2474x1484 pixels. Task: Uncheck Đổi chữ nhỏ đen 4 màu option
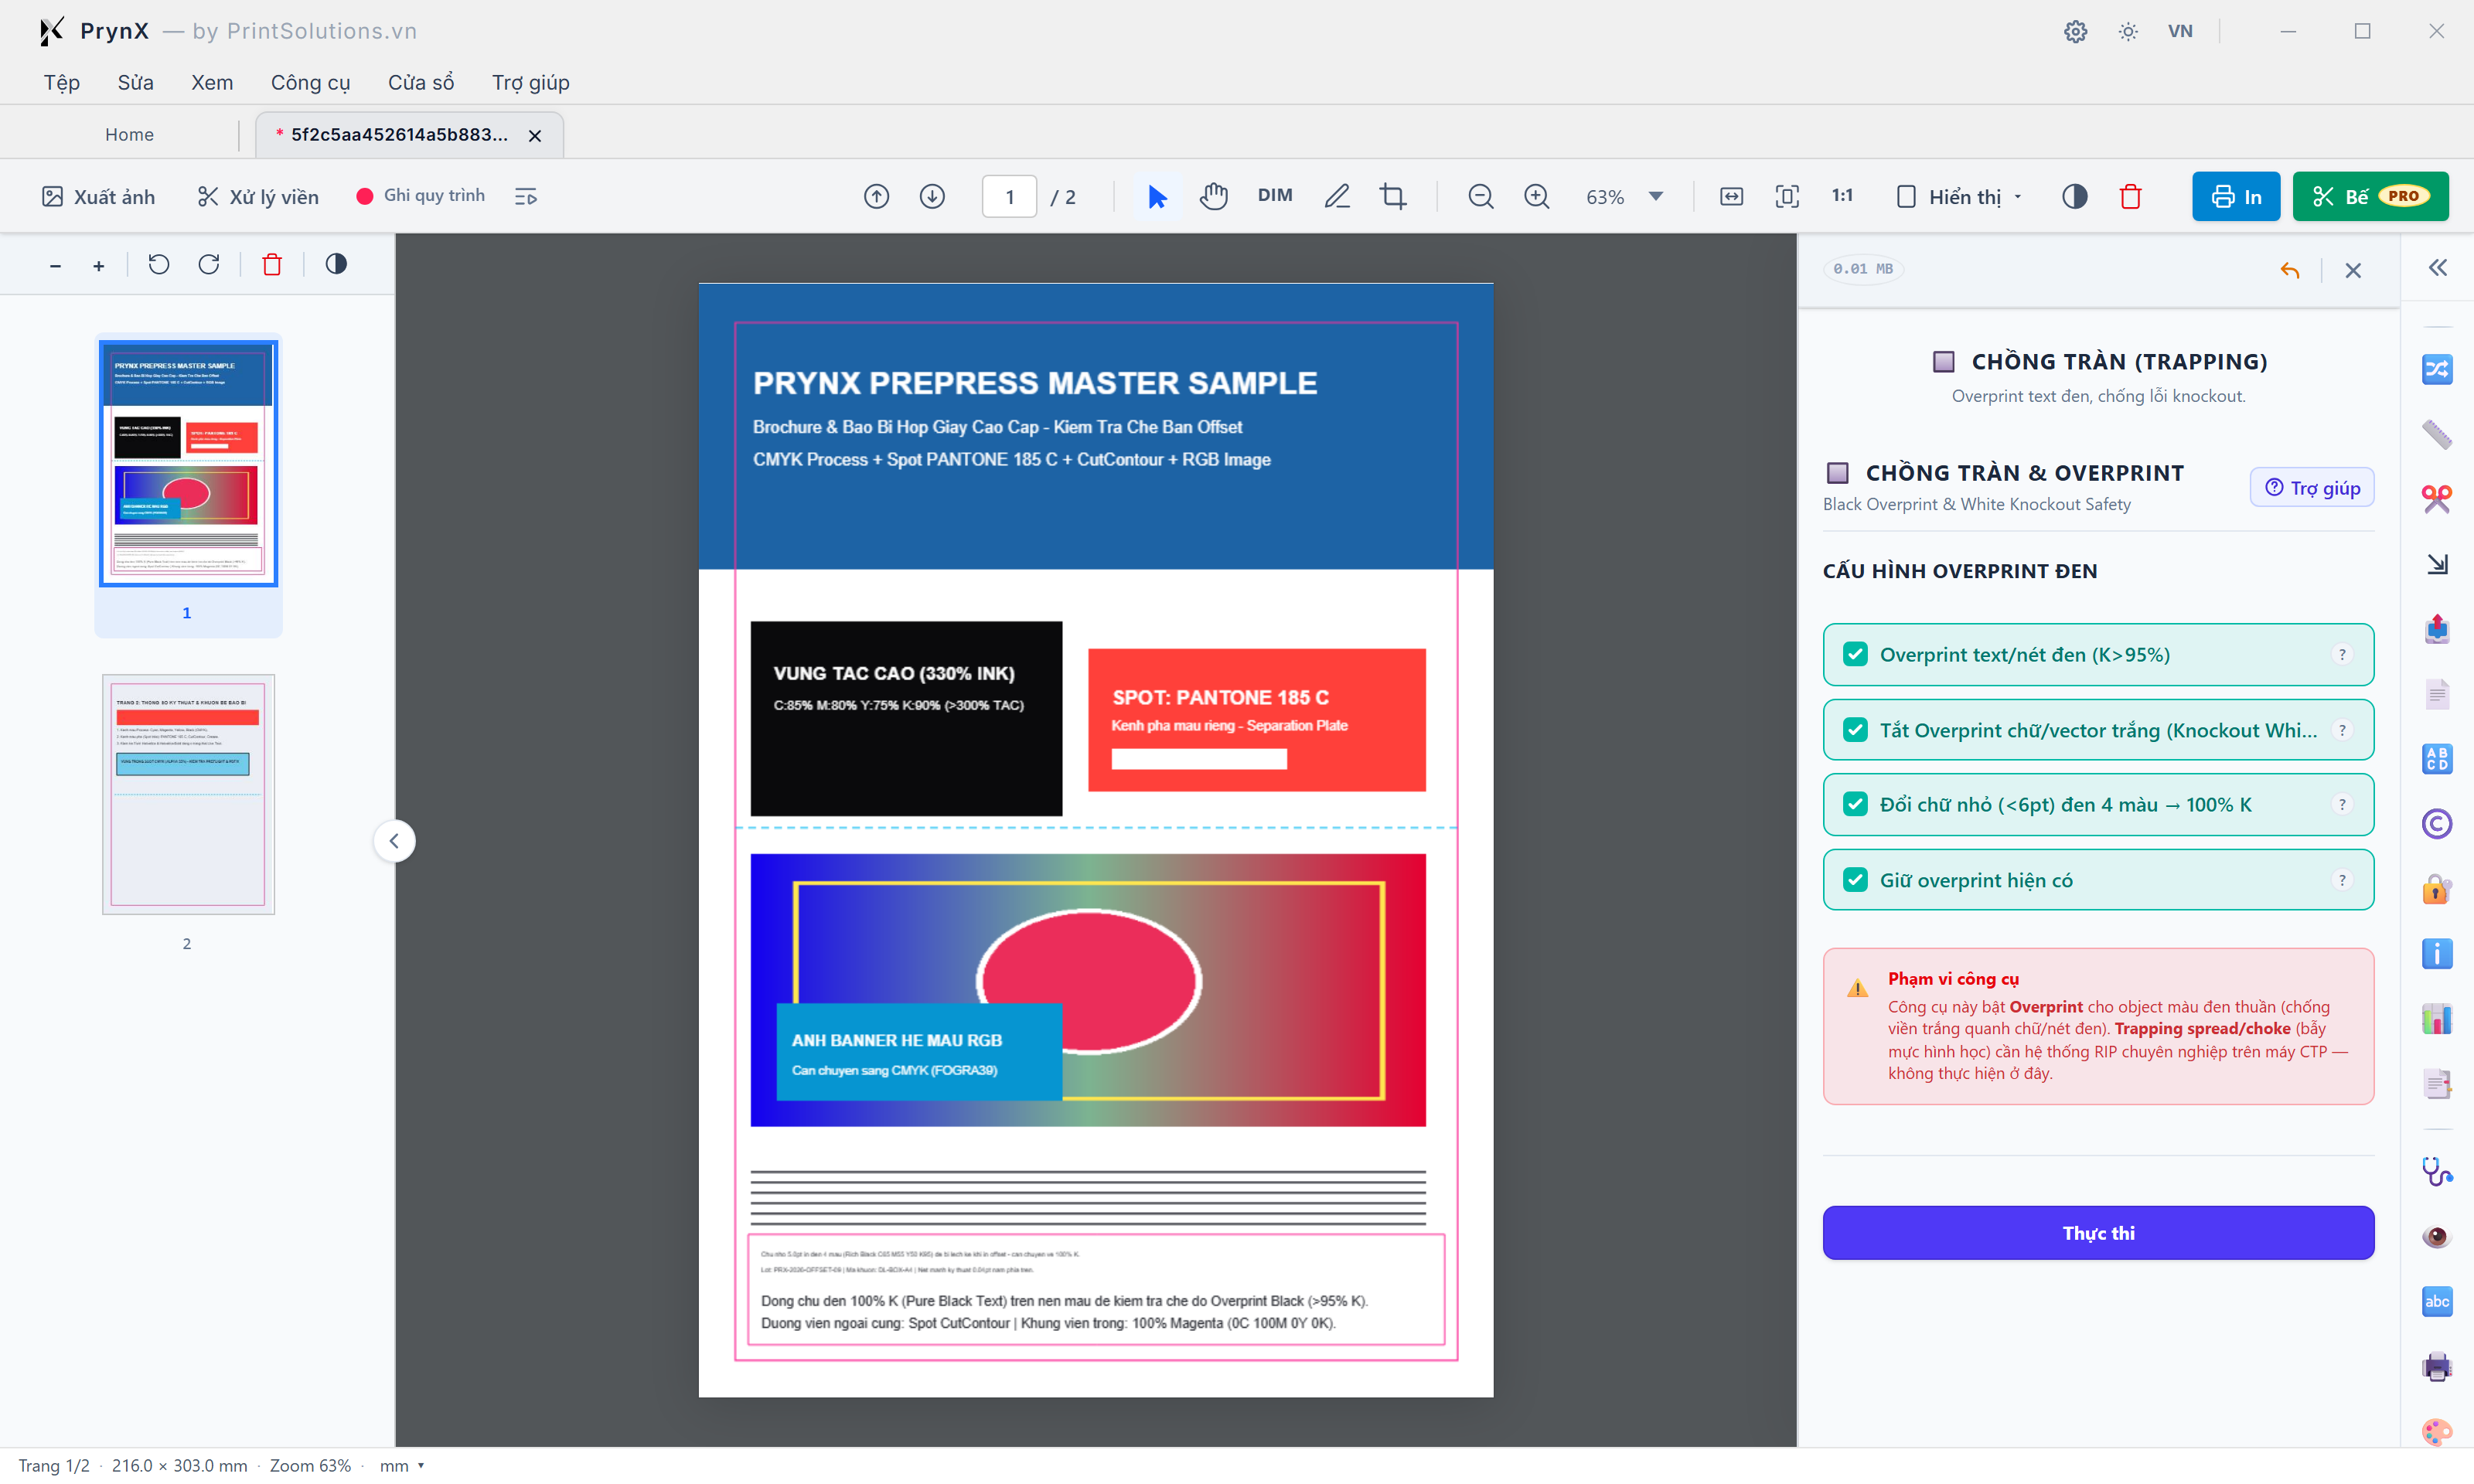(1855, 804)
